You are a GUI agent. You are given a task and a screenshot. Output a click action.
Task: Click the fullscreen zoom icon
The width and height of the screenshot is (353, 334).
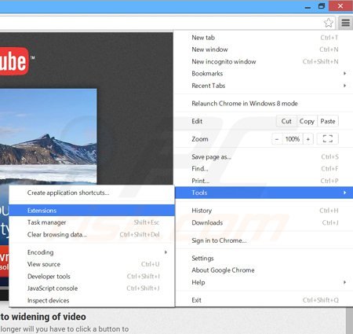click(x=328, y=138)
